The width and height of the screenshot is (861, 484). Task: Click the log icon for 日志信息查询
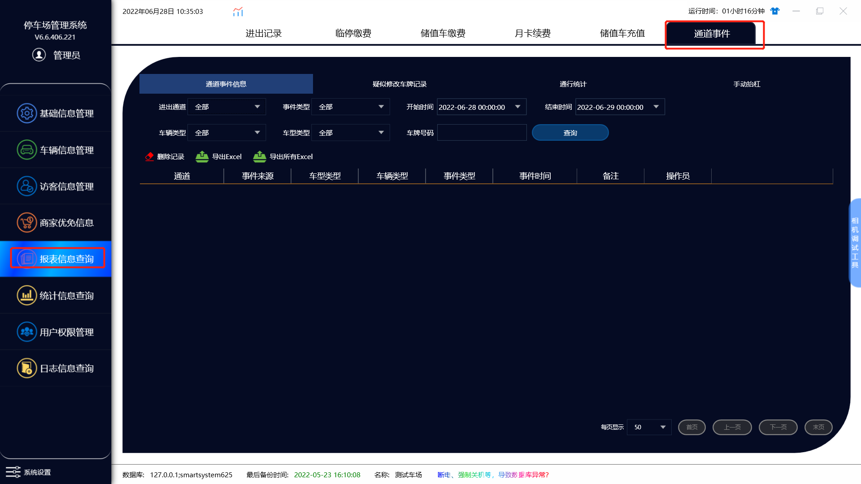tap(26, 368)
